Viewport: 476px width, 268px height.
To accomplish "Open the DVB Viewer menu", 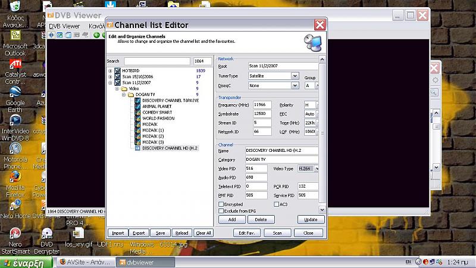I will pyautogui.click(x=64, y=26).
